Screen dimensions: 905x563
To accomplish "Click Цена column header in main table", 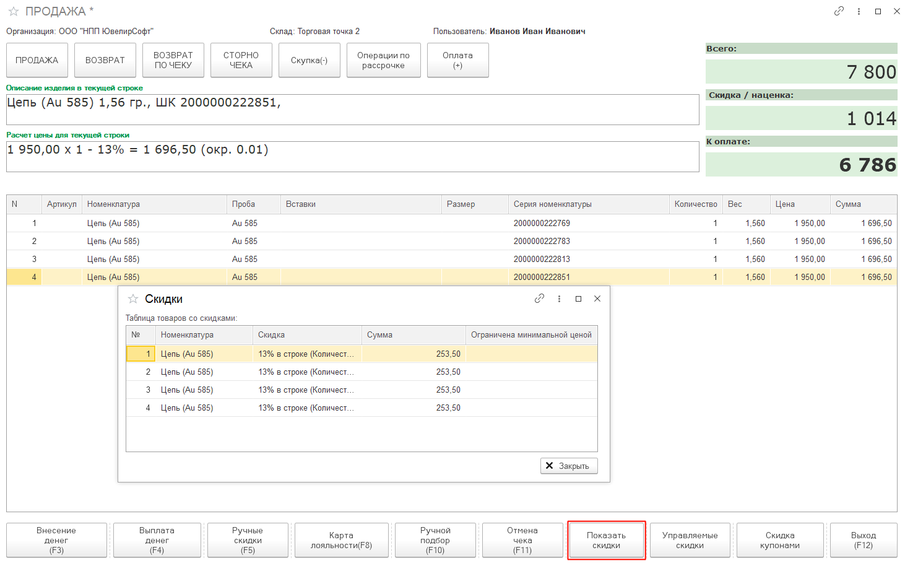I will 799,204.
